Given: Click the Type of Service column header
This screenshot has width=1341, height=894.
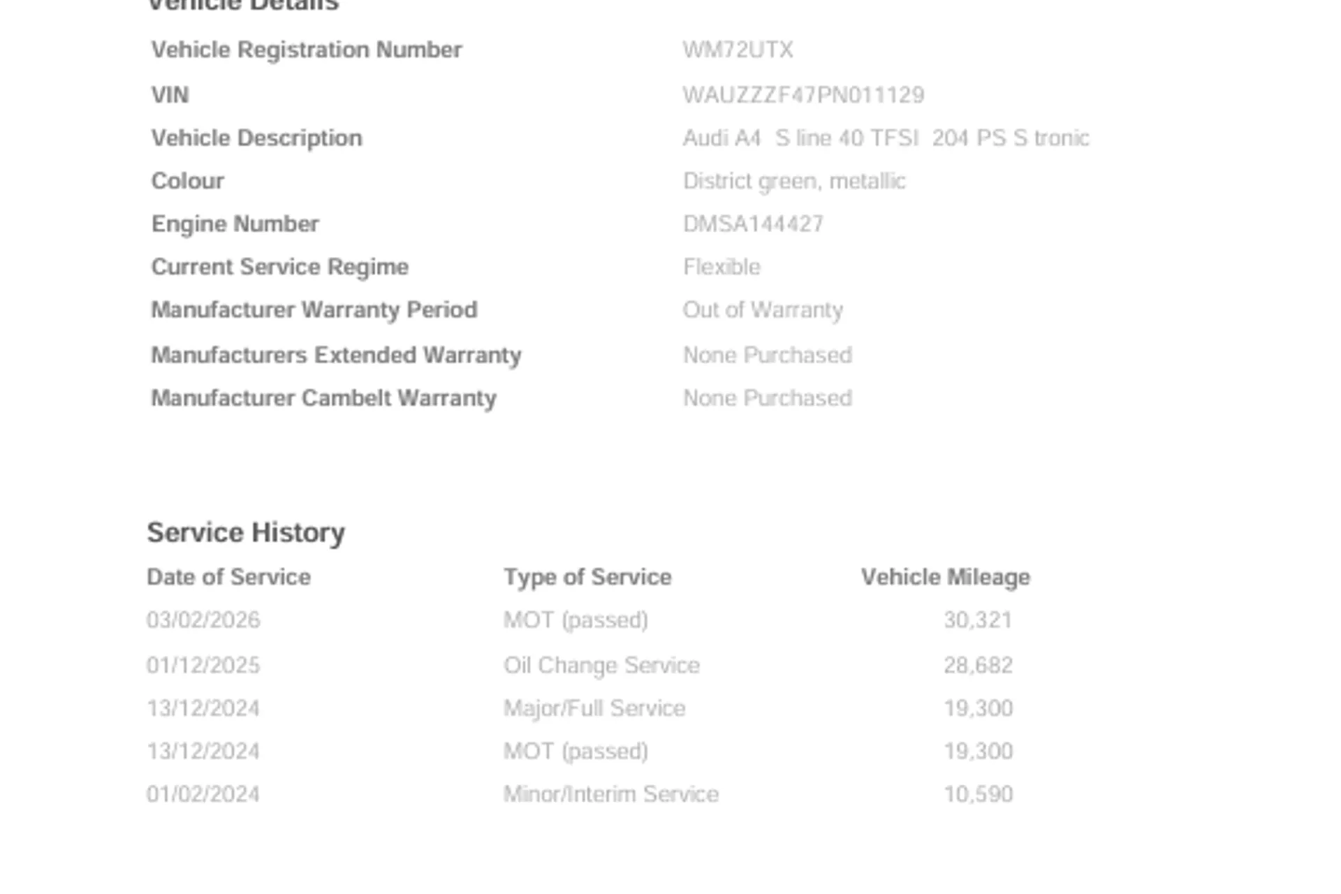Looking at the screenshot, I should click(x=587, y=578).
